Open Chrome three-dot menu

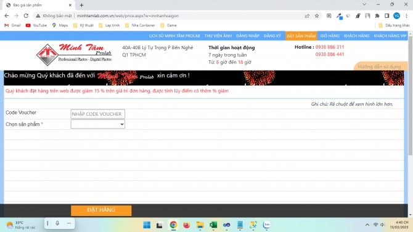406,16
